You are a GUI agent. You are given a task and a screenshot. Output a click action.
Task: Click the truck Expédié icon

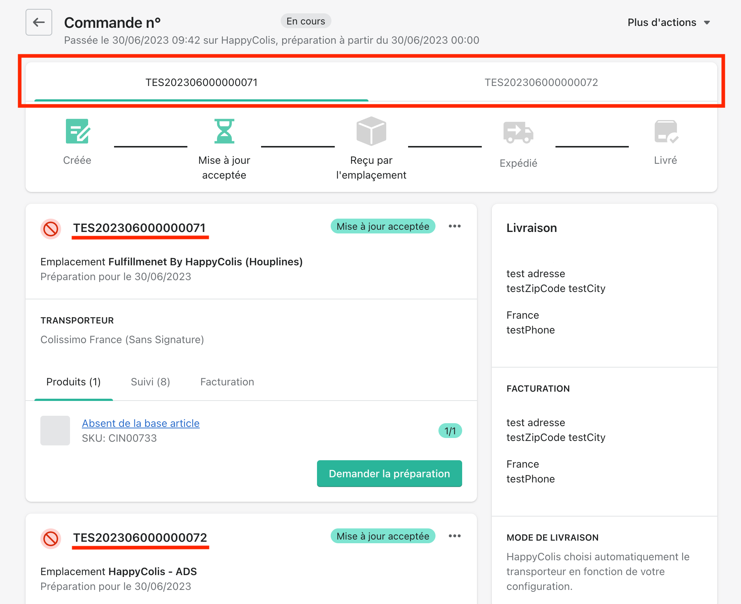518,132
